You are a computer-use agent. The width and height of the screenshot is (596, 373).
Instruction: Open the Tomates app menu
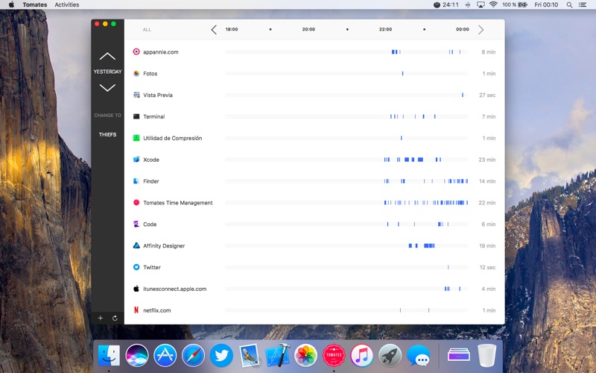(34, 4)
